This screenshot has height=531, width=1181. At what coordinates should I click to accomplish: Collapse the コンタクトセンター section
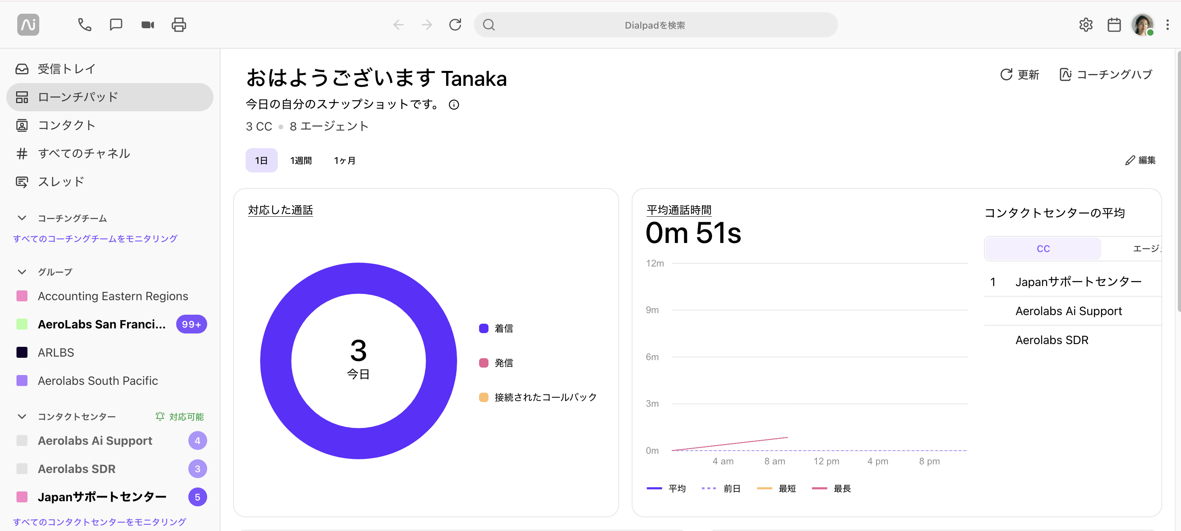(22, 417)
